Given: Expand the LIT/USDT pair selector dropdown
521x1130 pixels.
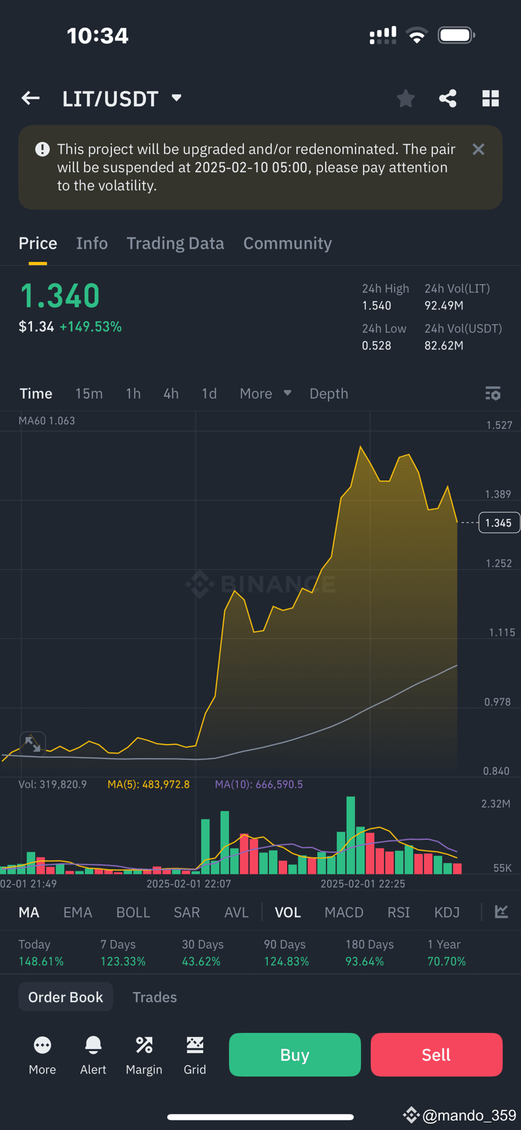Looking at the screenshot, I should (x=177, y=98).
